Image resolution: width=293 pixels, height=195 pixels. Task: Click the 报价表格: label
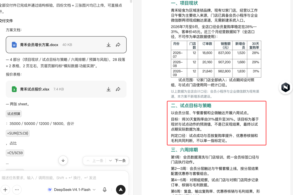14,74
